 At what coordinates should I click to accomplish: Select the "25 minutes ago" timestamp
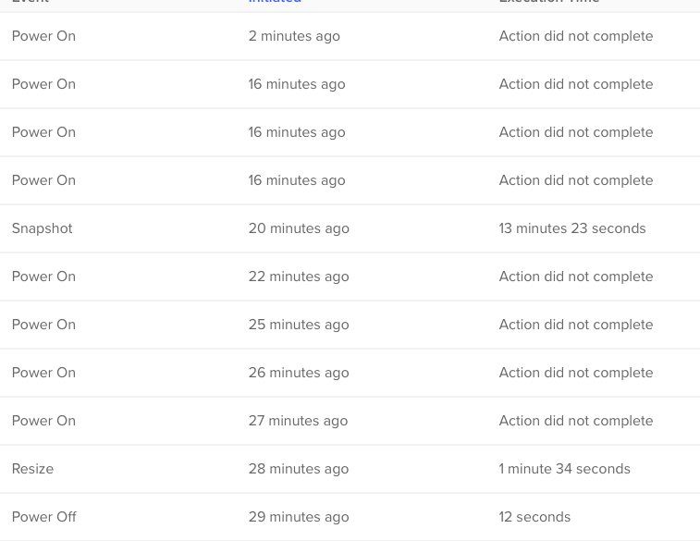pyautogui.click(x=299, y=325)
